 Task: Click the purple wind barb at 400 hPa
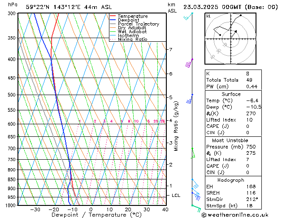pyautogui.click(x=189, y=63)
